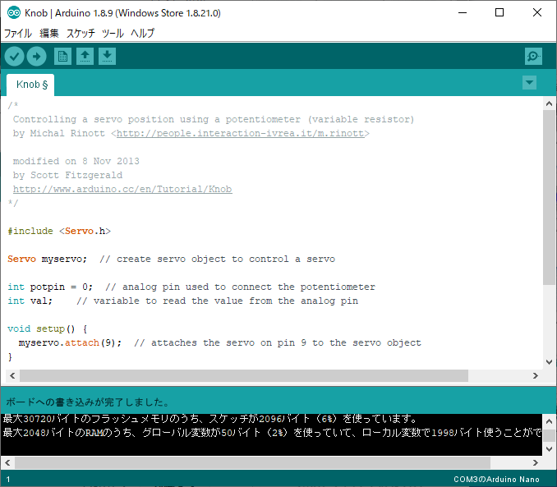Click the Arduino logo in title bar
The image size is (557, 487).
[14, 13]
